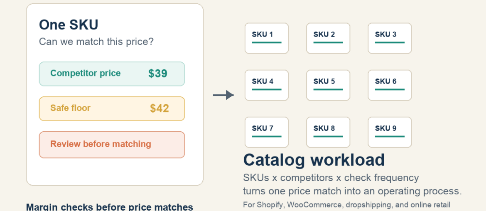Click the Safe floor row
Viewport: 486px width, 211px height.
112,109
